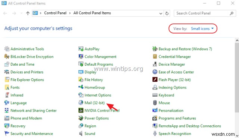Open the Mail (32-bit) link

[94, 103]
